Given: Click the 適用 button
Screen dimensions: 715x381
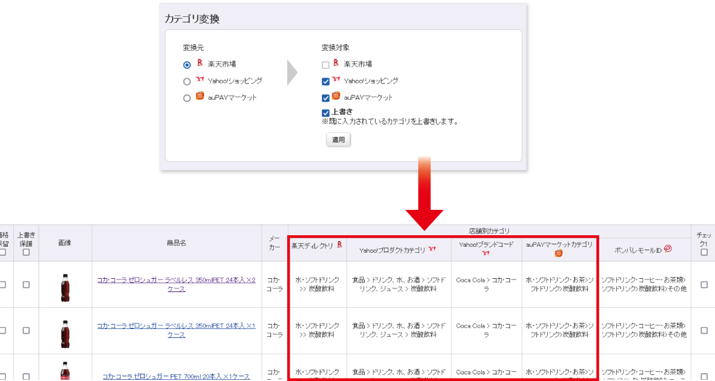Looking at the screenshot, I should tap(338, 140).
